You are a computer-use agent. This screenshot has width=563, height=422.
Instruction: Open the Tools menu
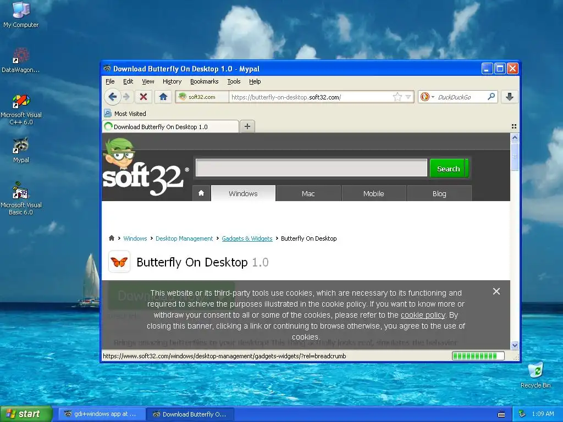[x=234, y=81]
